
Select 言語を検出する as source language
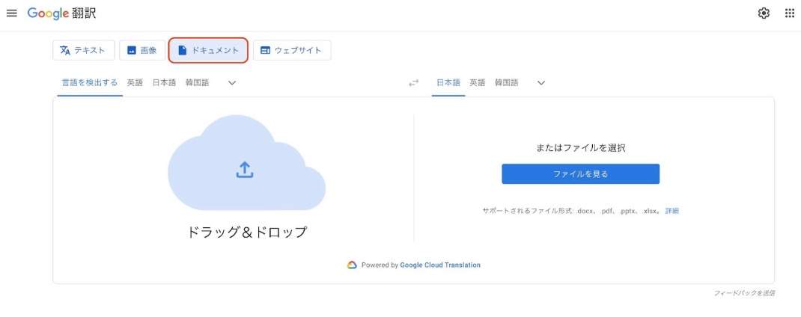click(90, 83)
